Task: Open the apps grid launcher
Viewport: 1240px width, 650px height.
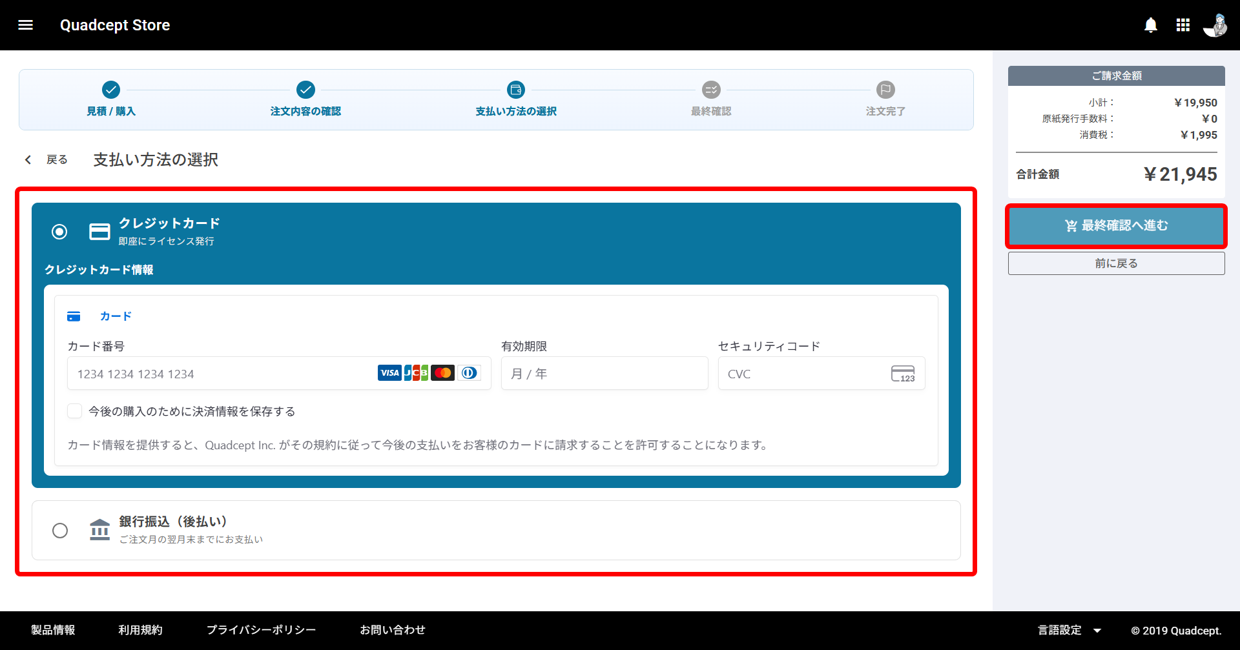Action: pos(1183,25)
